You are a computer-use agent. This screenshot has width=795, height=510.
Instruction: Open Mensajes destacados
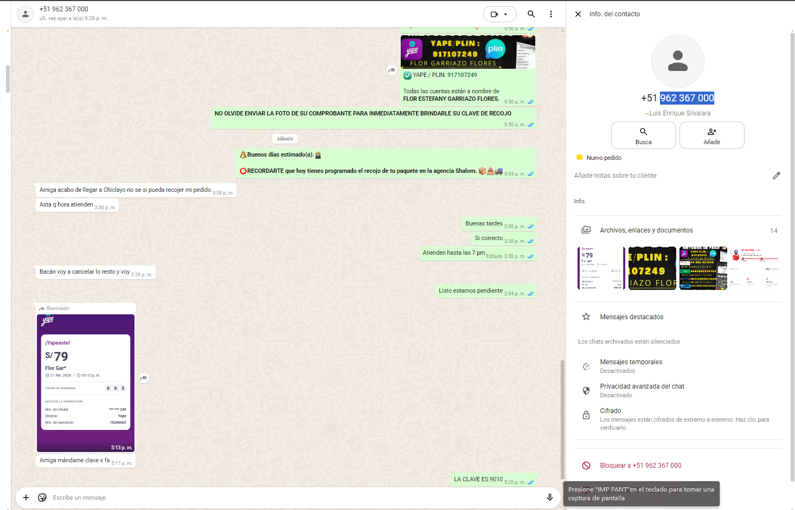(x=631, y=317)
